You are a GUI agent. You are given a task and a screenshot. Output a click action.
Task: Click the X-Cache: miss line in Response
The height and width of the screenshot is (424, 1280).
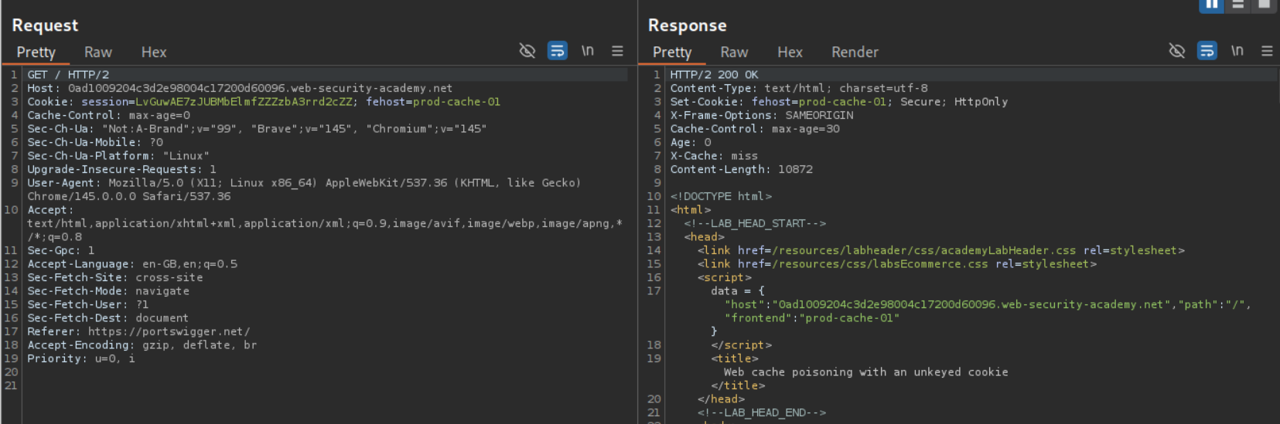pos(714,156)
